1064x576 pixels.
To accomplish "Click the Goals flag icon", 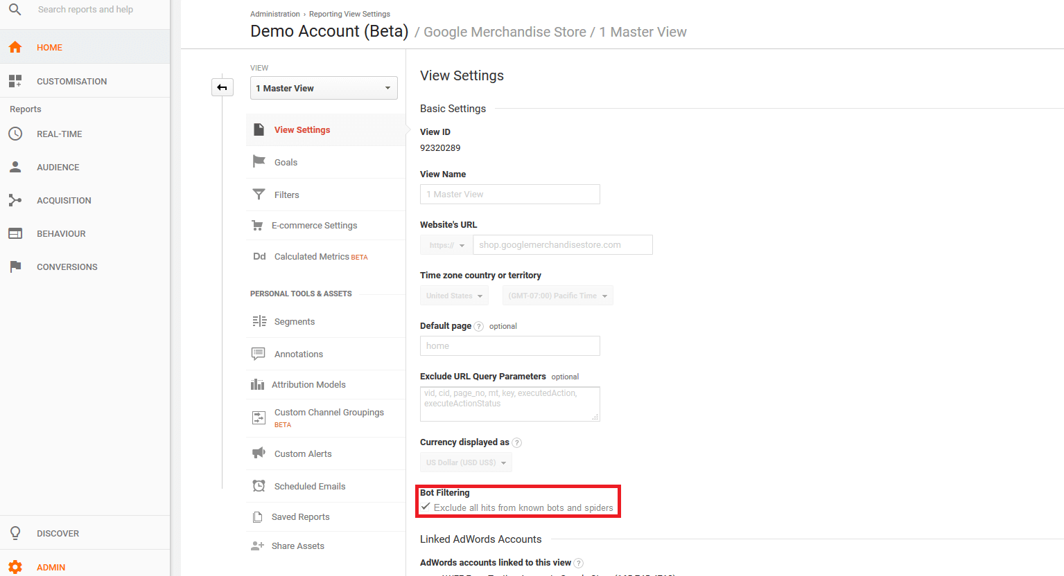I will click(x=259, y=161).
